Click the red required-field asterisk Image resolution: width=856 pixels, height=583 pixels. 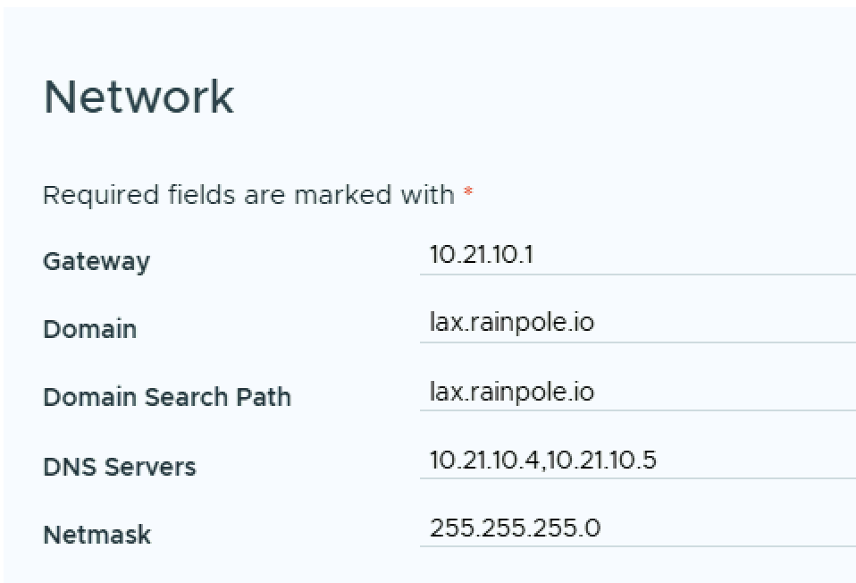pos(468,193)
